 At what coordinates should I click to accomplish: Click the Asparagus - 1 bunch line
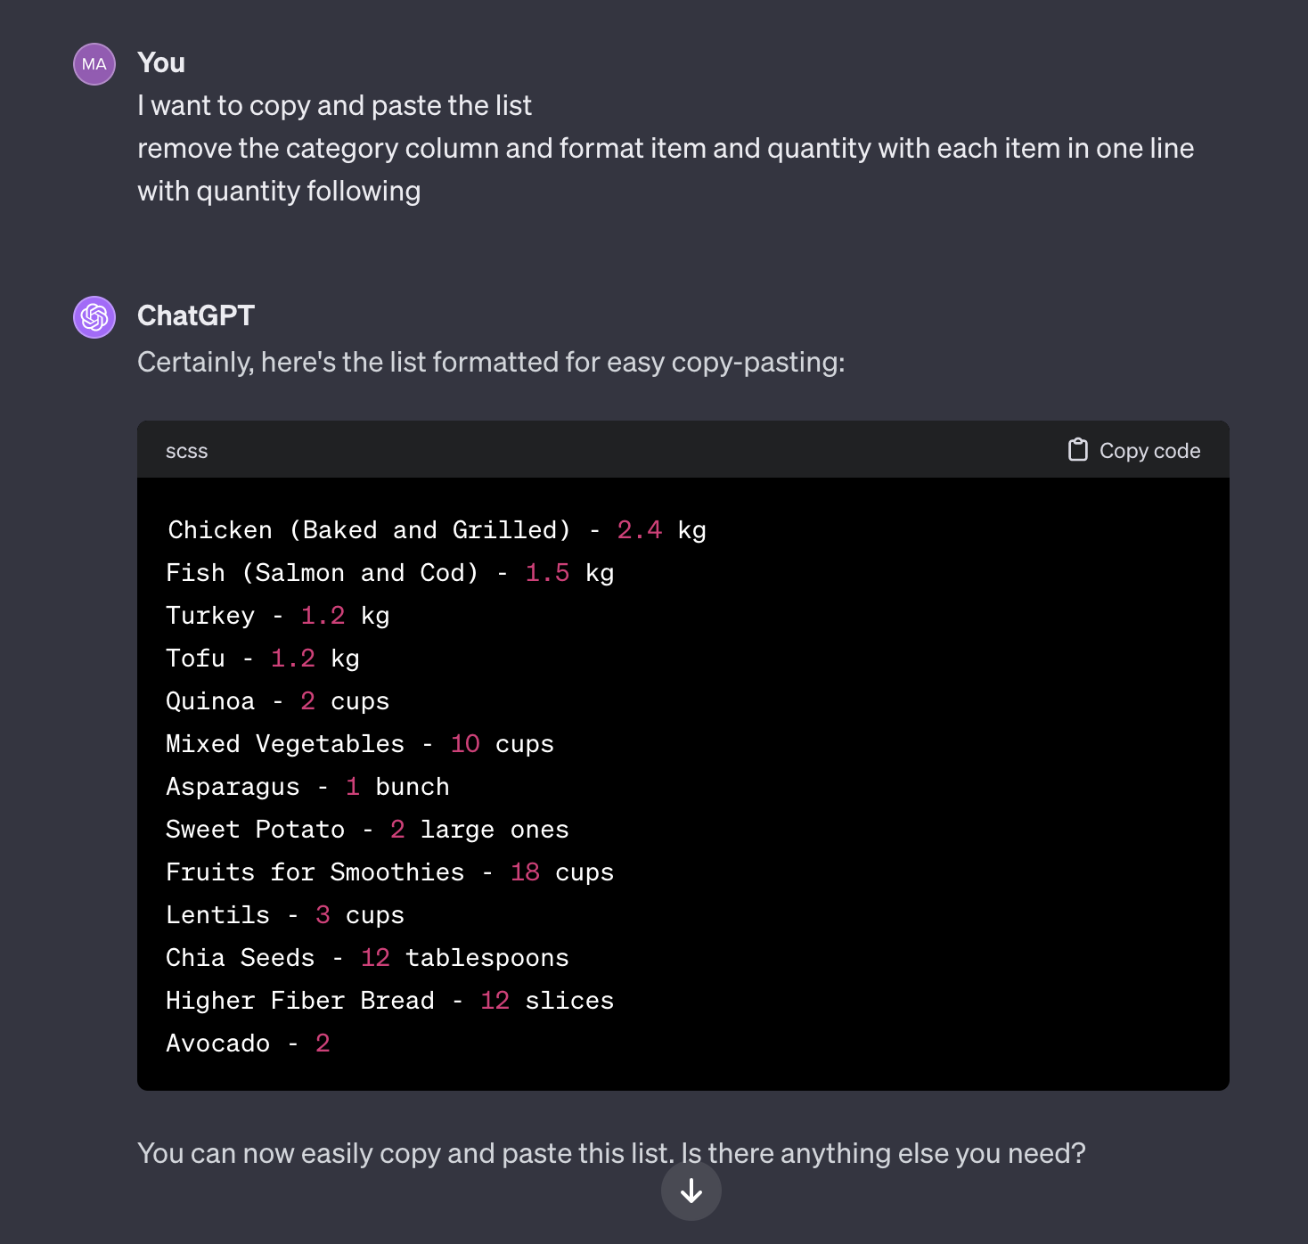tap(307, 787)
